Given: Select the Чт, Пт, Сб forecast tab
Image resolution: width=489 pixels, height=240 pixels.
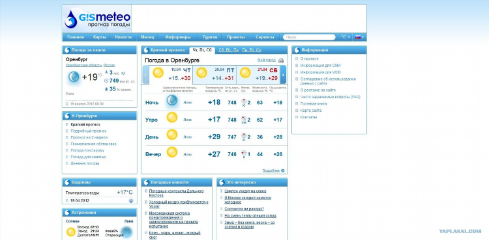Looking at the screenshot, I should pyautogui.click(x=202, y=50).
